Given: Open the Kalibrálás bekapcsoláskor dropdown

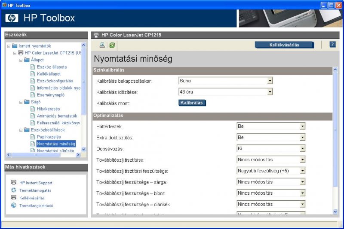Looking at the screenshot, I should coord(270,81).
